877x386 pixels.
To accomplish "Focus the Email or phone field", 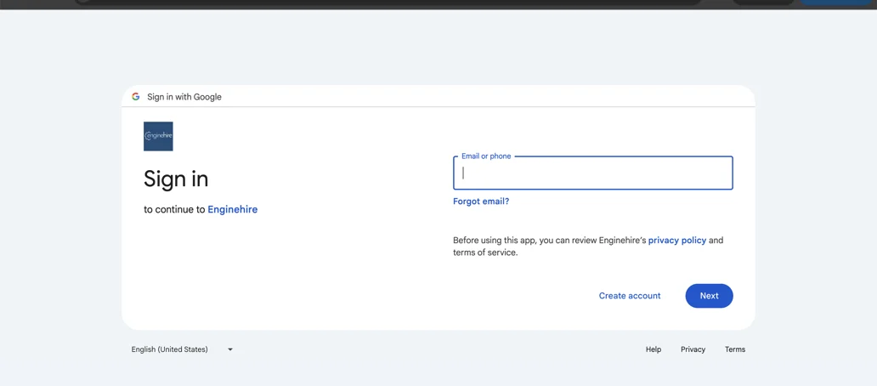I will point(592,173).
